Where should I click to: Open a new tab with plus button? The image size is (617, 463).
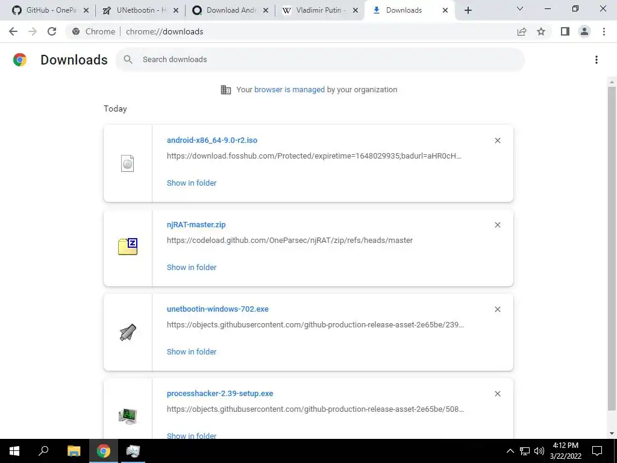[468, 10]
